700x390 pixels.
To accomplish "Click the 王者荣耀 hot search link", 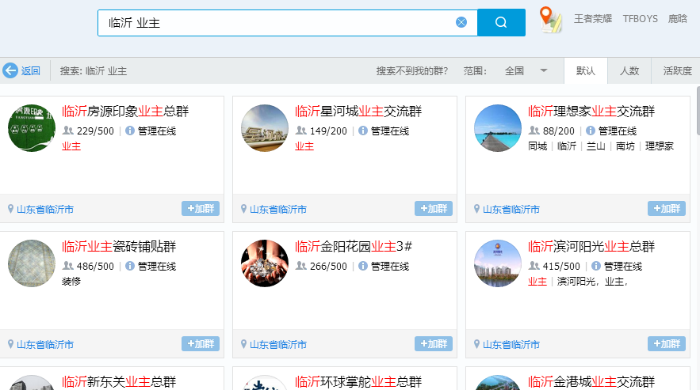I will click(593, 19).
